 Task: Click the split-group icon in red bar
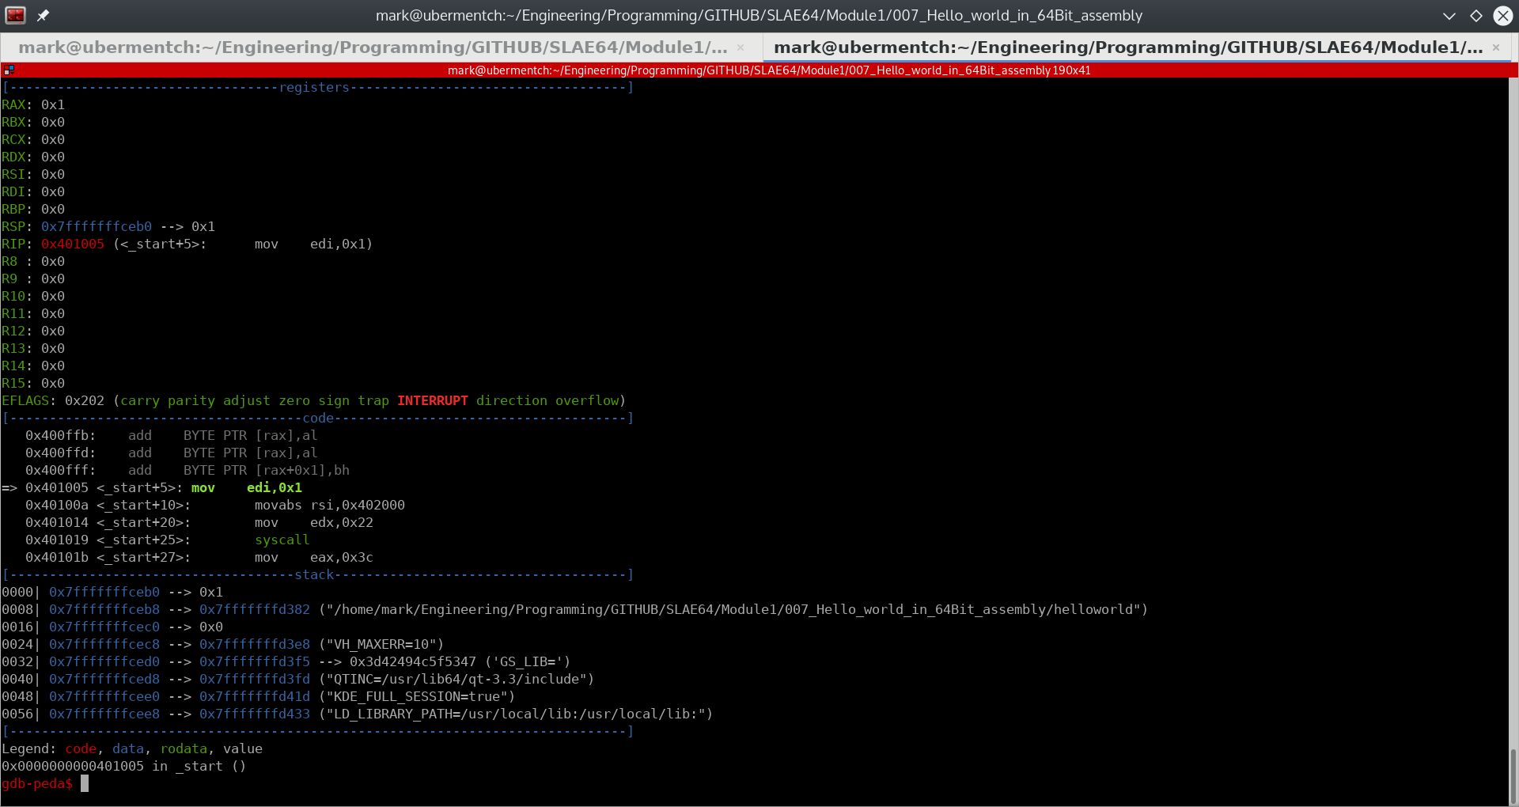tap(9, 70)
